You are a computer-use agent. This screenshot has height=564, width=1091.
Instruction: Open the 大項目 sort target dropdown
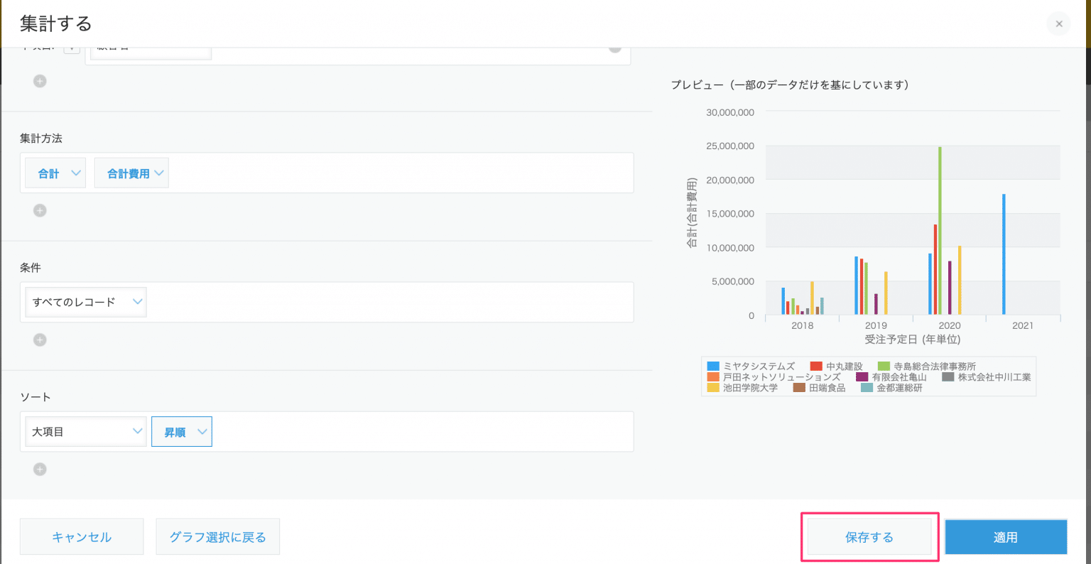85,432
